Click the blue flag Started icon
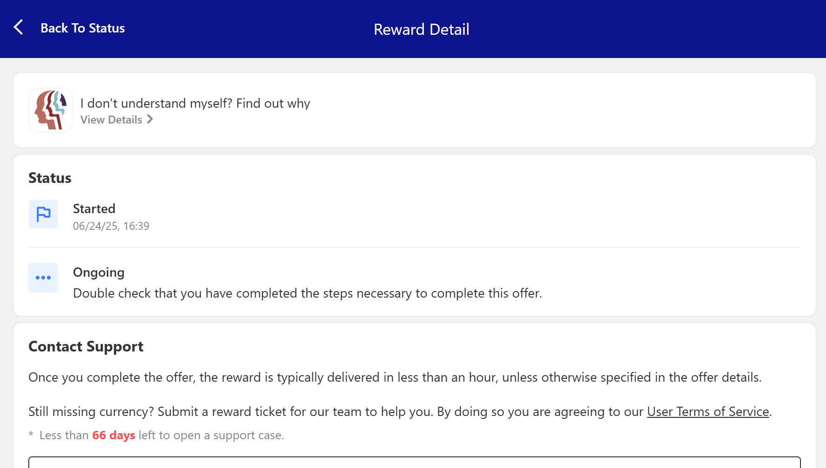 click(43, 214)
